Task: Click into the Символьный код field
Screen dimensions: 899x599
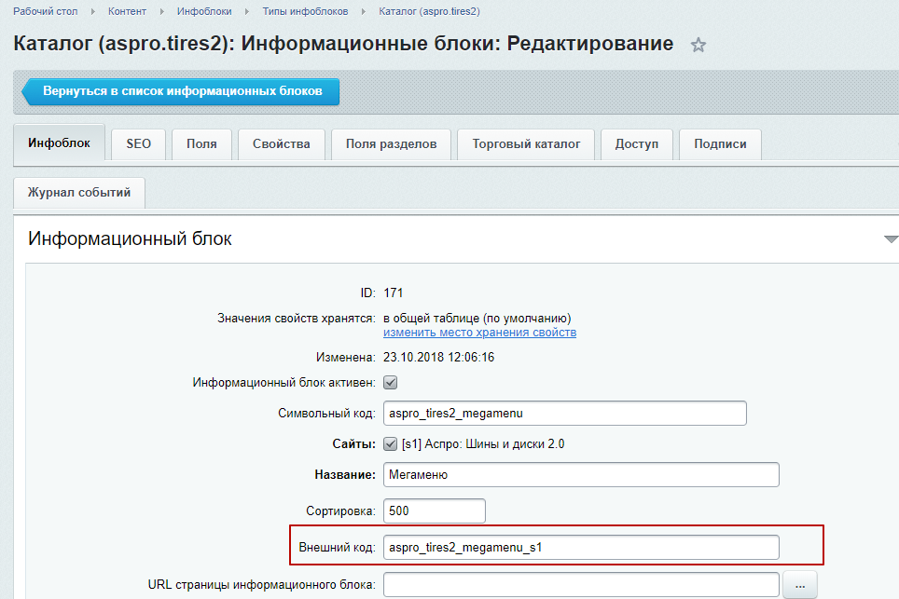Action: pos(564,413)
